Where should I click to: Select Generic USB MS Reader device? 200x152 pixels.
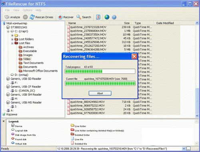(x=26, y=102)
